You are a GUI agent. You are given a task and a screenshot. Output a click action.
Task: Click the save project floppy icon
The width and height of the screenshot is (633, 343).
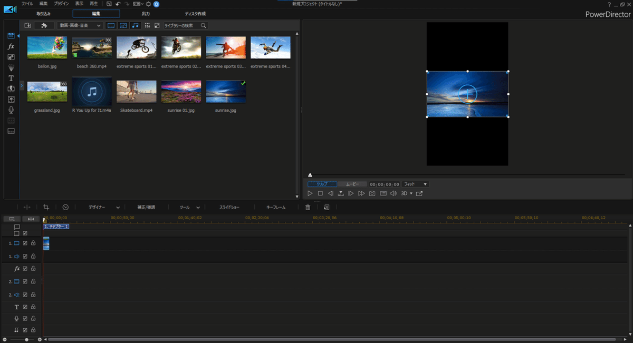click(x=109, y=4)
